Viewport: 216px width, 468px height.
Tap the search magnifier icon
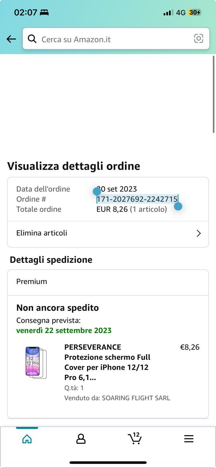click(x=32, y=39)
